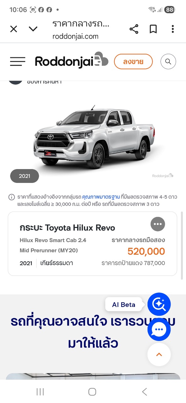Bookmark this page with the bookmark icon

pyautogui.click(x=153, y=29)
